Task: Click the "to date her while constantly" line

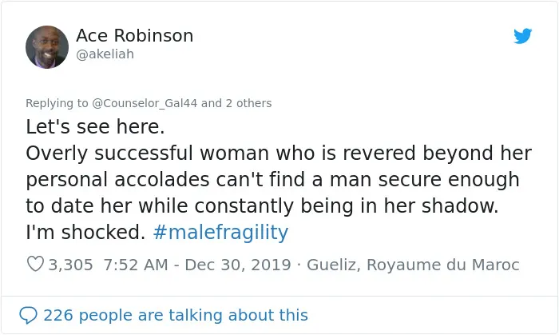Action: pos(262,205)
